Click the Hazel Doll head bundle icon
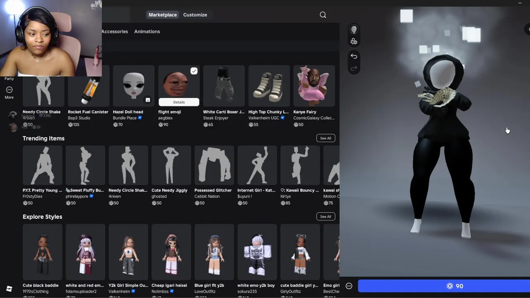Screen dimensions: 530x298 pyautogui.click(x=148, y=100)
